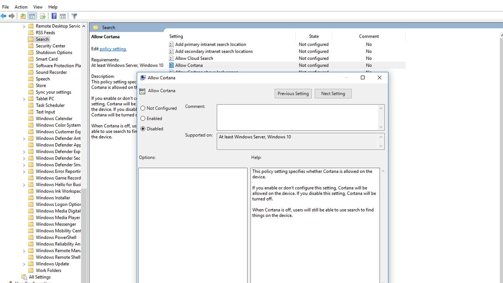Image resolution: width=503 pixels, height=283 pixels.
Task: Sort by the Comment column header
Action: pyautogui.click(x=369, y=36)
